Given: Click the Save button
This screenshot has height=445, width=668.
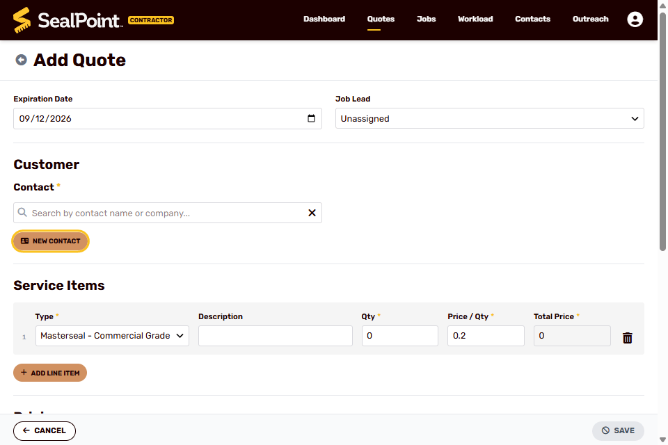Looking at the screenshot, I should pos(618,430).
